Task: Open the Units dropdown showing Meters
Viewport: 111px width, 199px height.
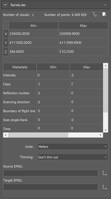Action: (x=73, y=147)
